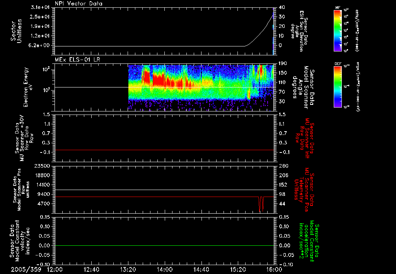This screenshot has width=396, height=274.
Task: Select the 'MEx ELS-01 LR' panel title
Action: coord(77,60)
